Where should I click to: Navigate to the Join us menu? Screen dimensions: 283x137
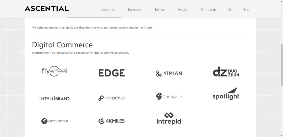[159, 10]
